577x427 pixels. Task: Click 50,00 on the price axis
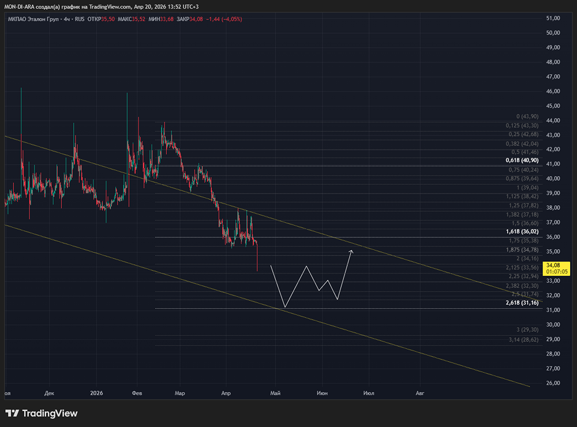pos(553,33)
